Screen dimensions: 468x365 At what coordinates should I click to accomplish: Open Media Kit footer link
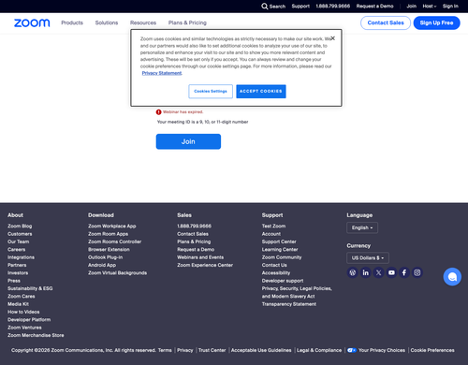point(18,304)
